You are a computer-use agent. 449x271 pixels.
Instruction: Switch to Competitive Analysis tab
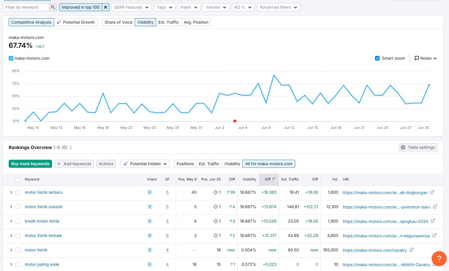pos(31,22)
